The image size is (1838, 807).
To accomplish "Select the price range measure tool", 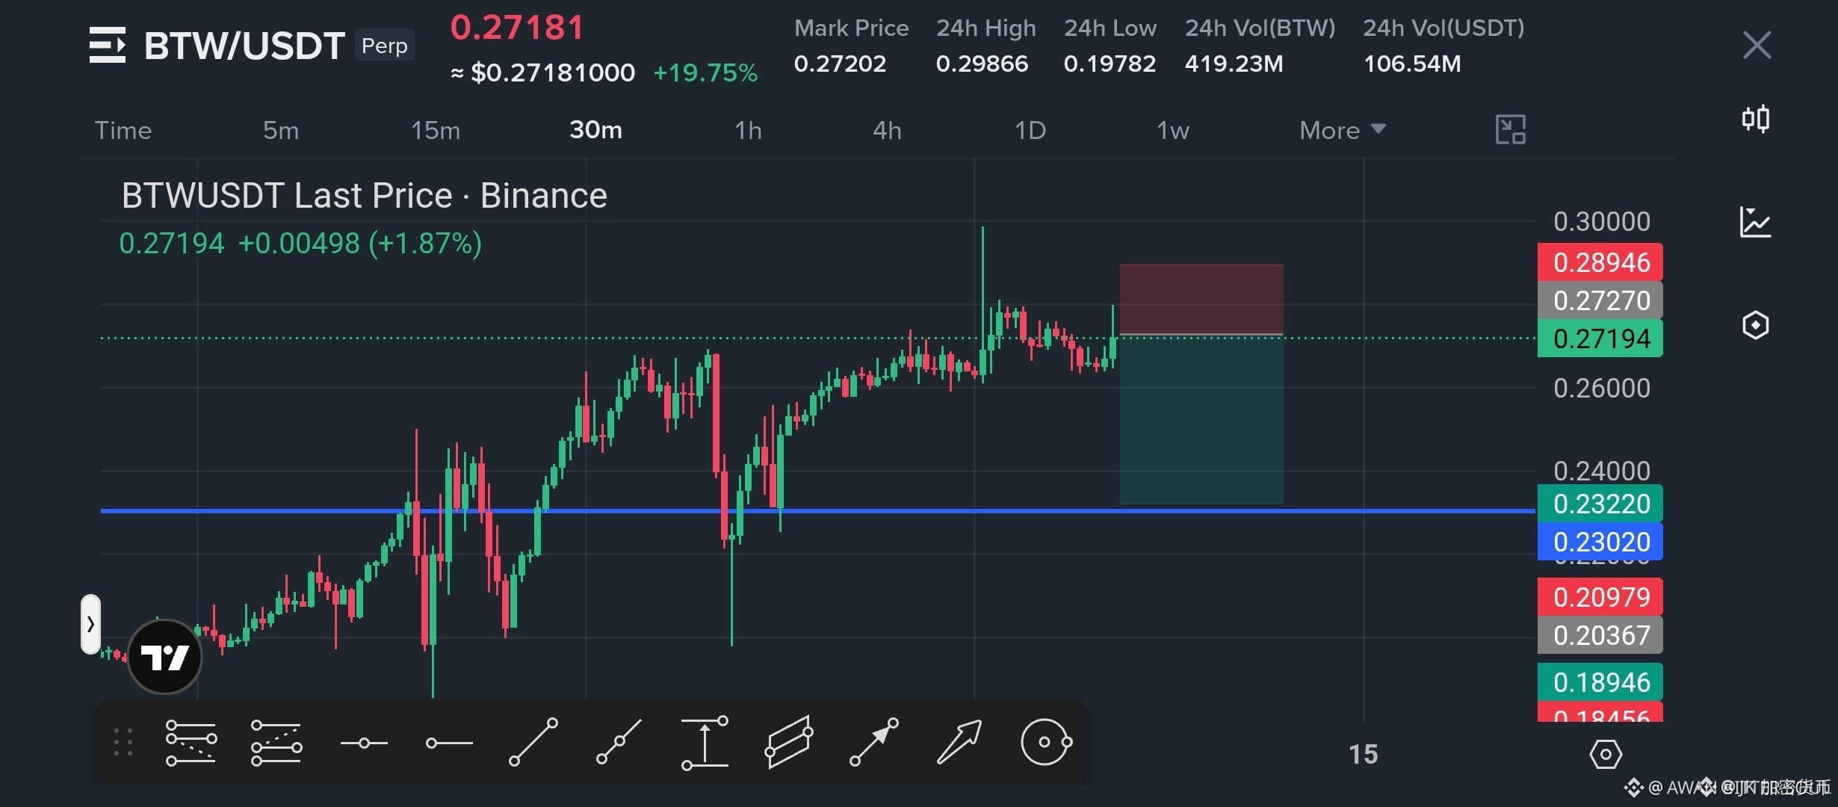I will pos(705,742).
